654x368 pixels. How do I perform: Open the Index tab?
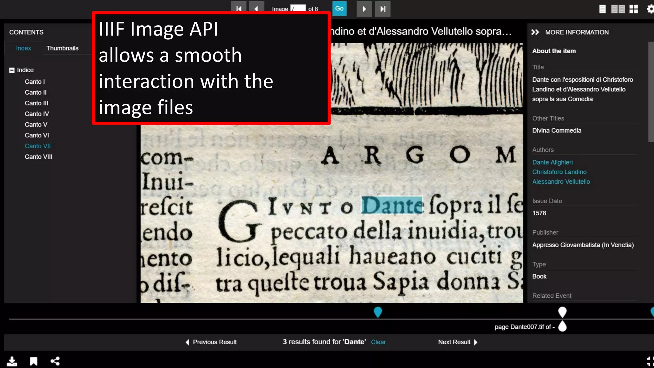tap(24, 48)
